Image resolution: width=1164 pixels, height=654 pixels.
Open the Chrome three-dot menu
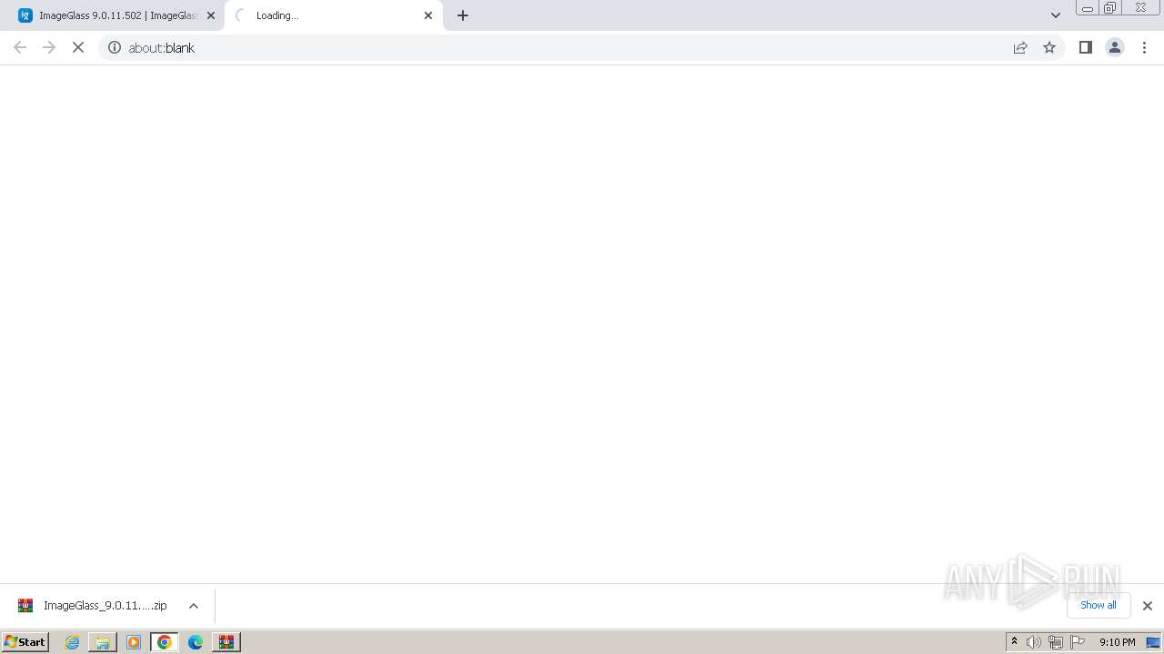tap(1145, 47)
